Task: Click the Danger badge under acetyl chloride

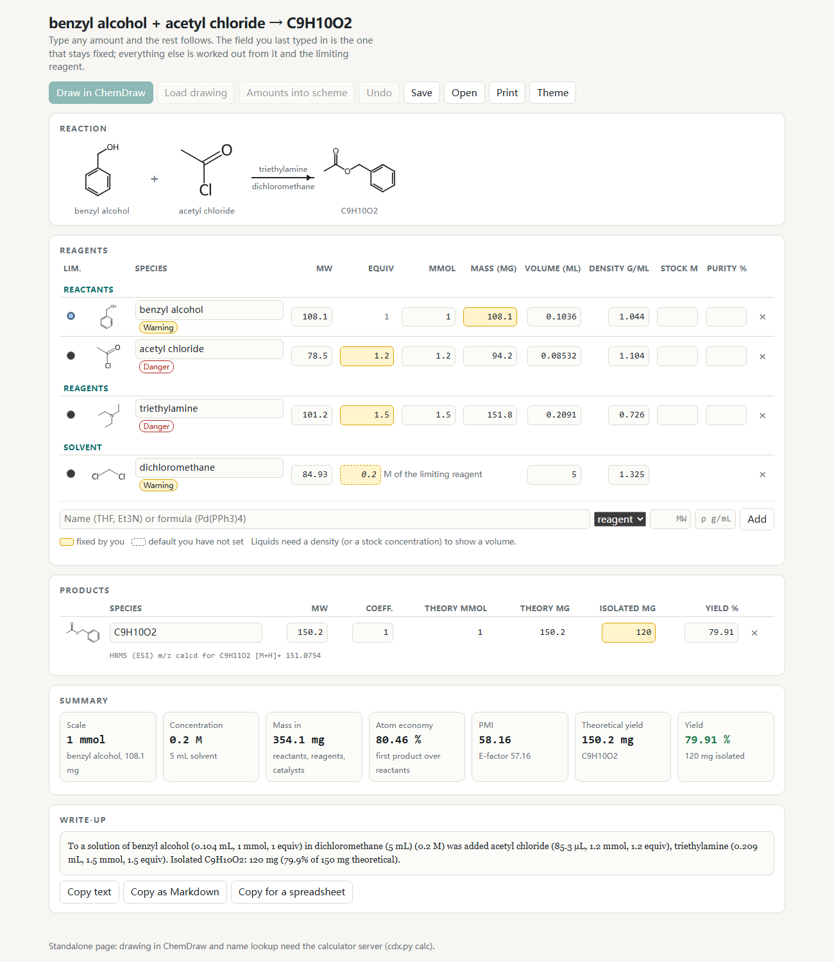Action: pos(157,367)
